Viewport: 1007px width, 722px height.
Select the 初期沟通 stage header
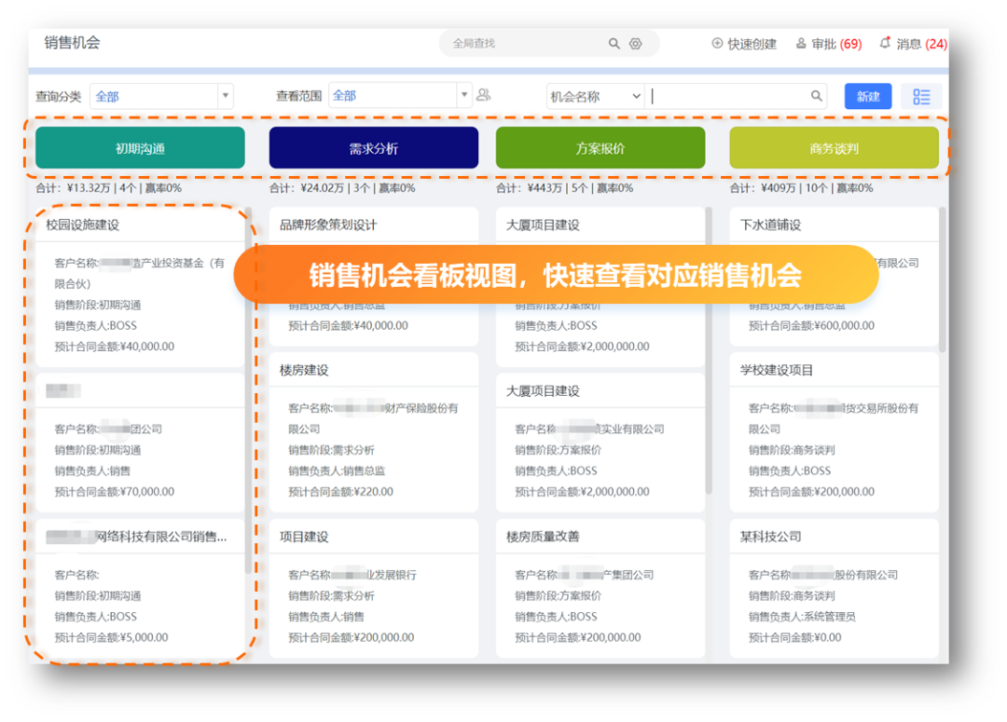click(x=140, y=148)
